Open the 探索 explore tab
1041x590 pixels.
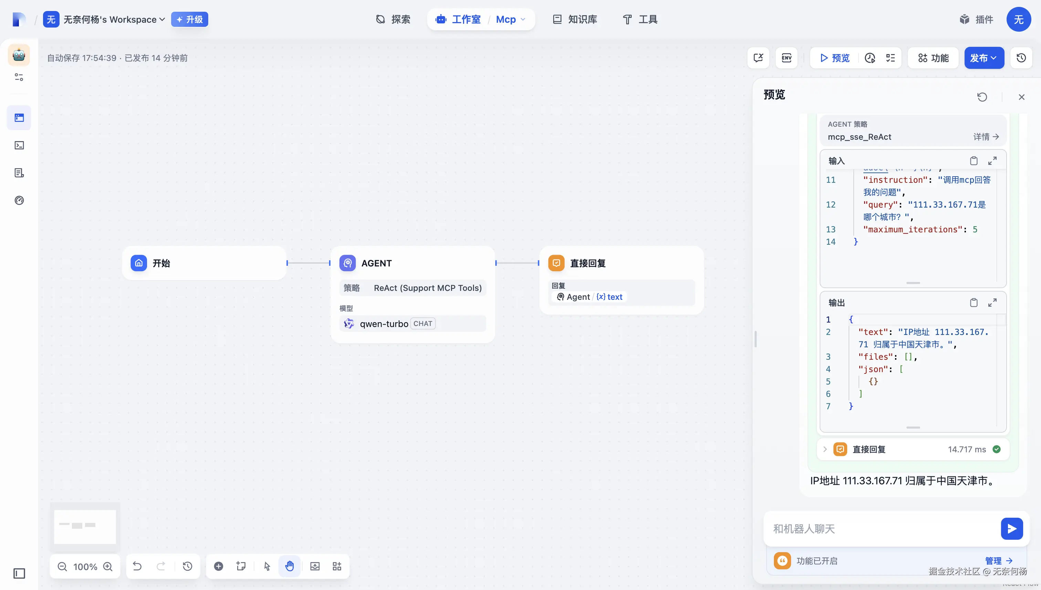click(393, 20)
